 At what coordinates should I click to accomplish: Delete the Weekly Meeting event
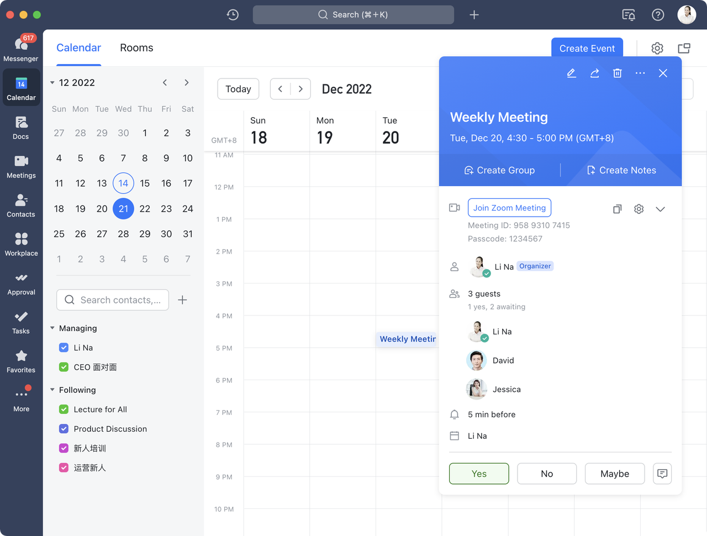(617, 72)
